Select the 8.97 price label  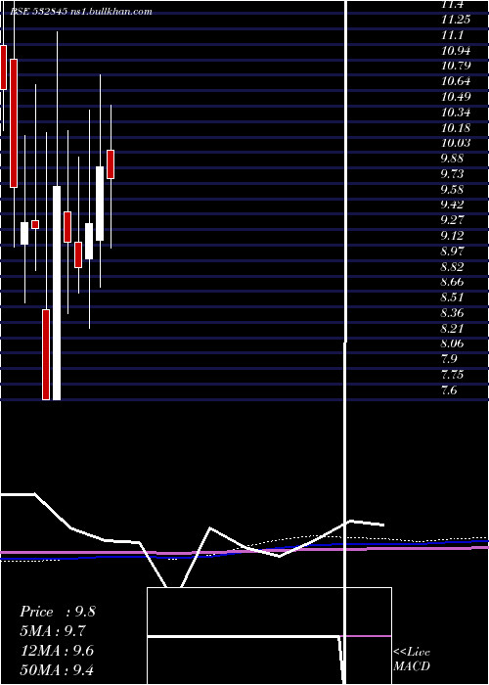[452, 251]
